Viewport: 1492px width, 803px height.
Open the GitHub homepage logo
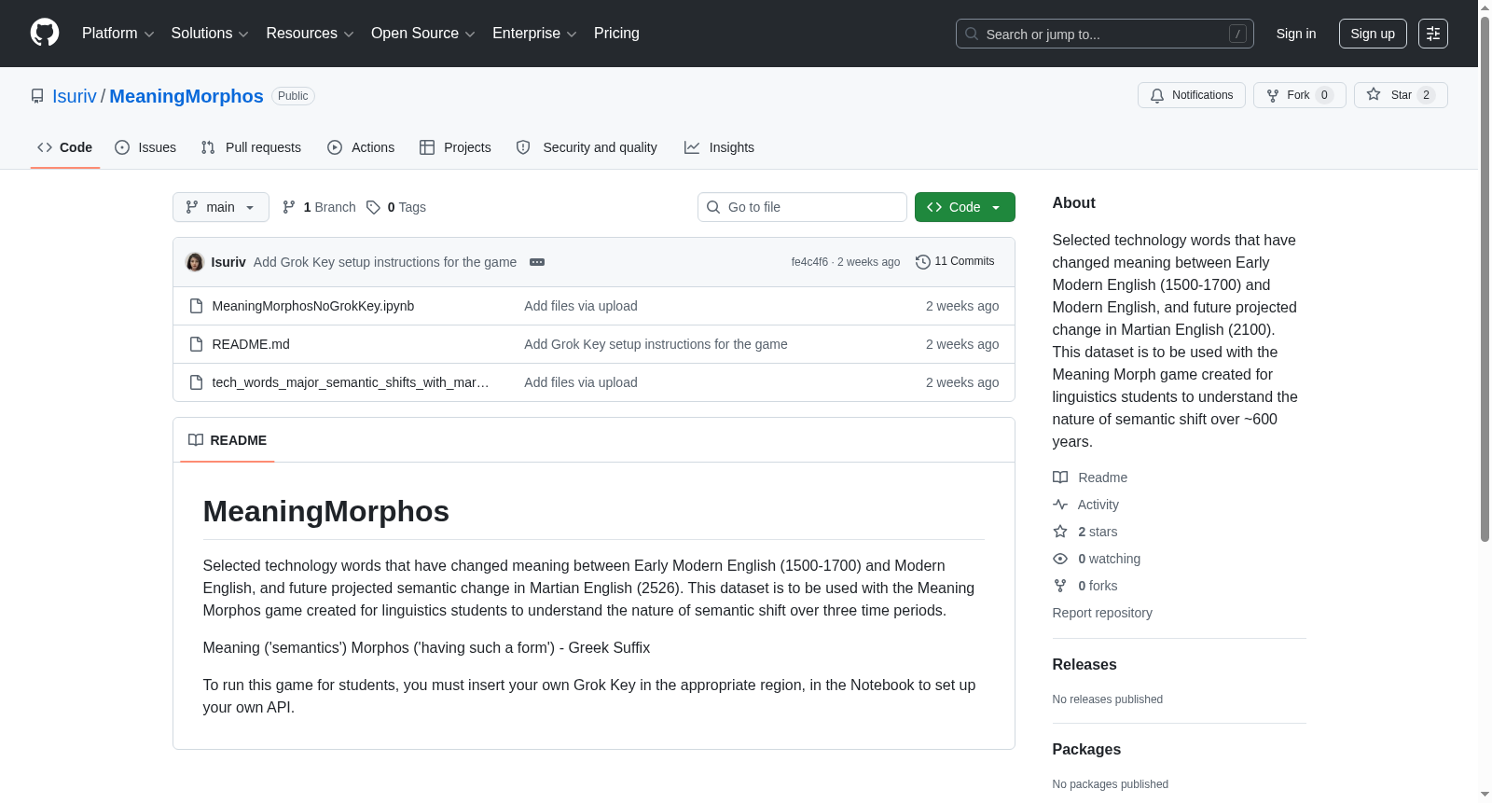(45, 33)
